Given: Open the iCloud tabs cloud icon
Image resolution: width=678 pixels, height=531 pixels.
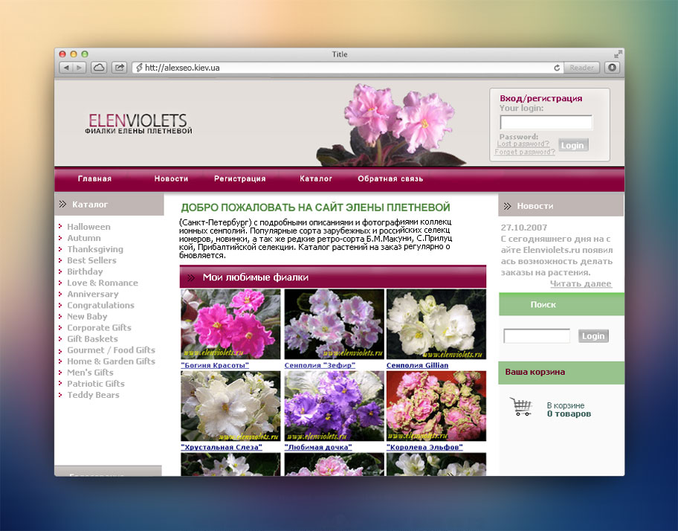Looking at the screenshot, I should click(99, 68).
